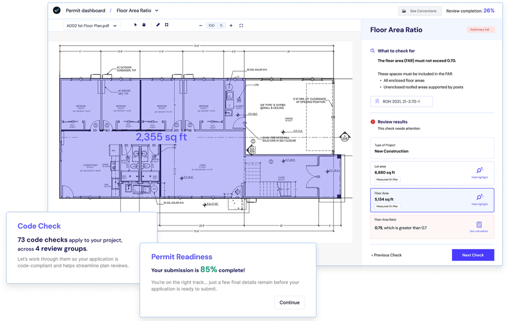Click 'All enclosed floor areas' bullet

click(x=404, y=81)
